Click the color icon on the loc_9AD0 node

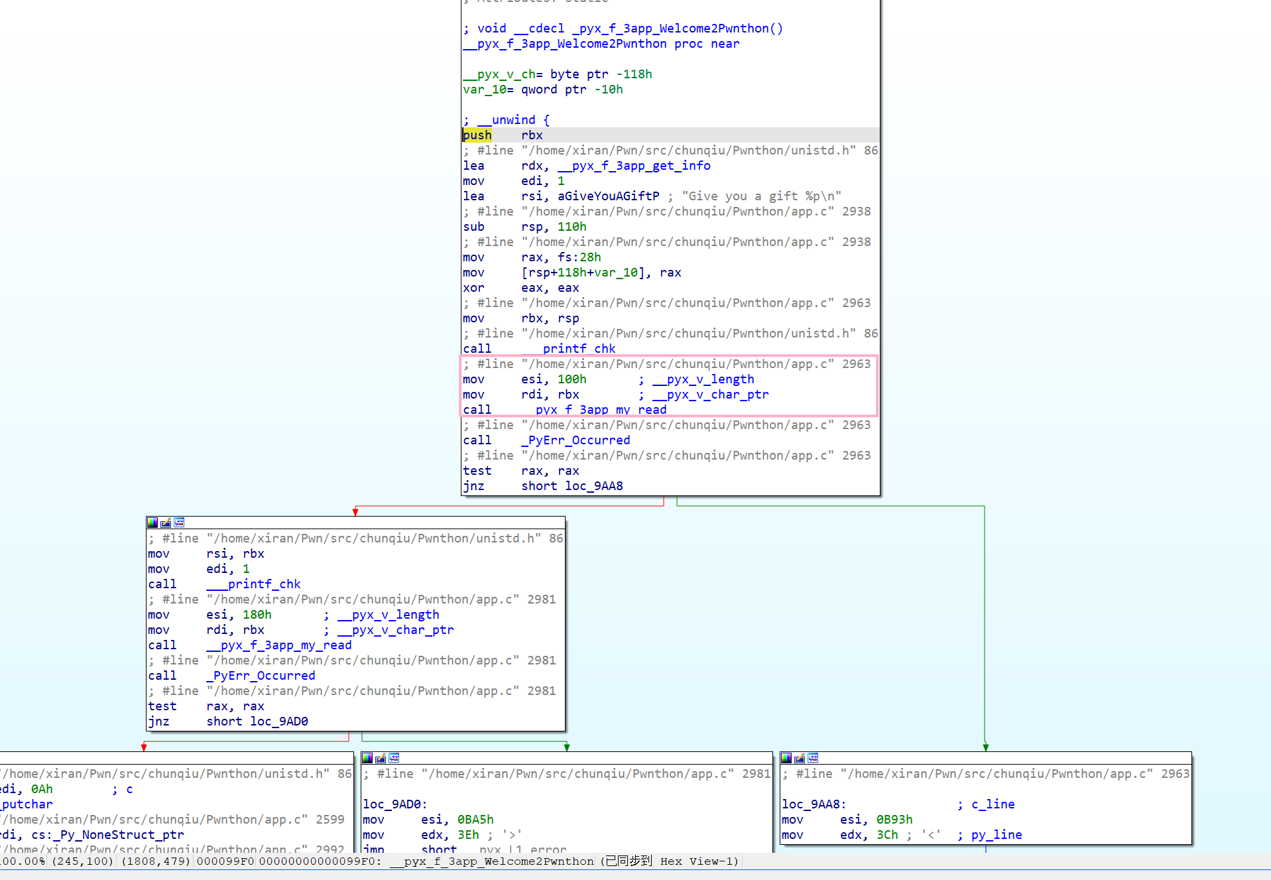pos(367,758)
